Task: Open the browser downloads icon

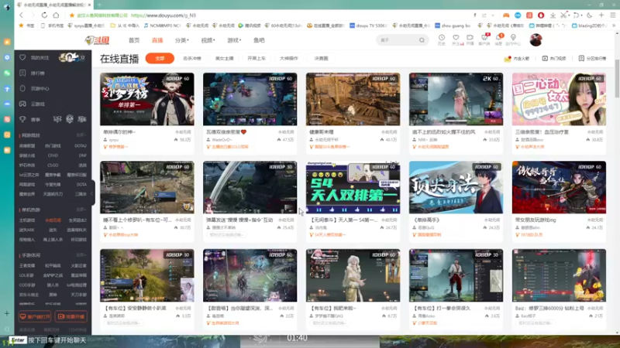Action: pyautogui.click(x=553, y=15)
